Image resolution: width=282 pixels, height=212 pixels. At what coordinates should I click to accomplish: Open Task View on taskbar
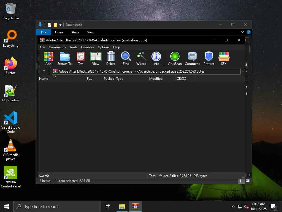108,206
